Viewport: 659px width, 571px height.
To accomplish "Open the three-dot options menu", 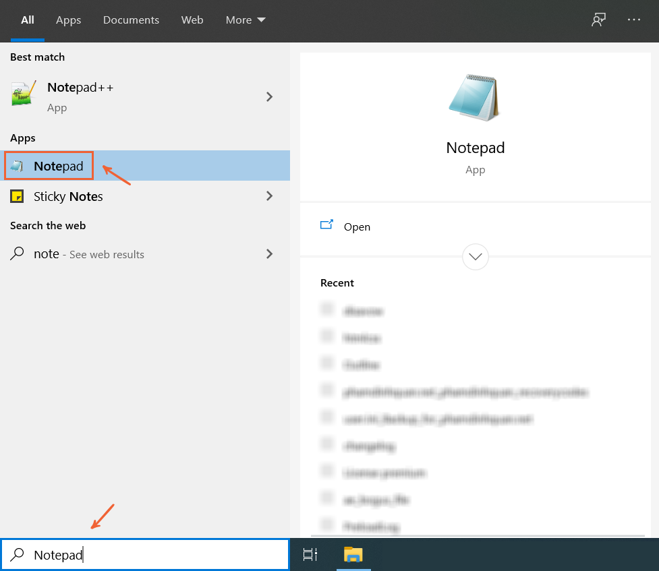I will (634, 20).
